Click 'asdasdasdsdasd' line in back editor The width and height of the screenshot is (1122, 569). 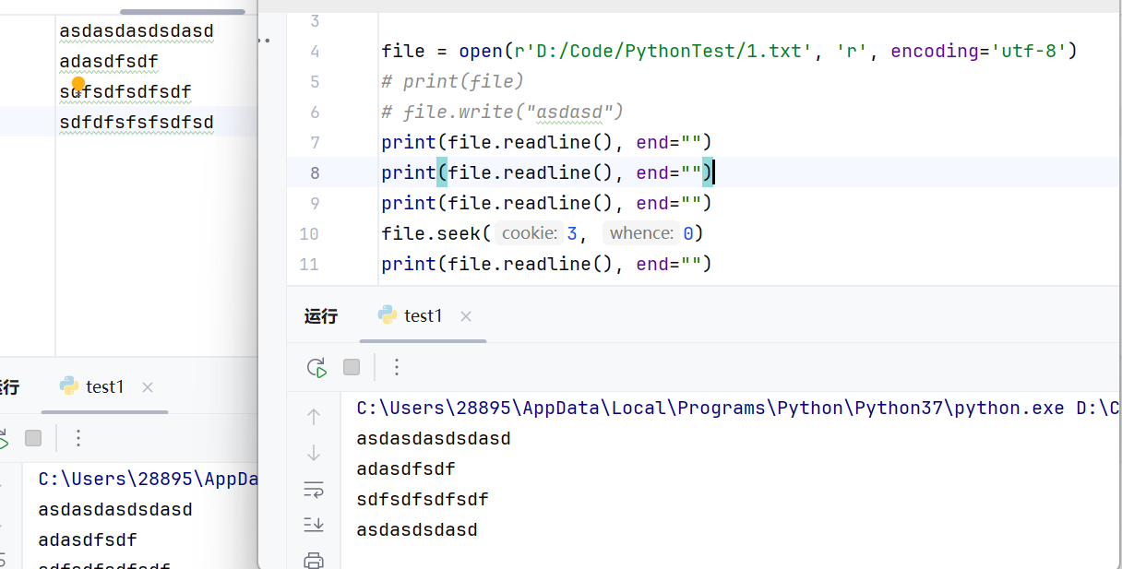pyautogui.click(x=137, y=30)
